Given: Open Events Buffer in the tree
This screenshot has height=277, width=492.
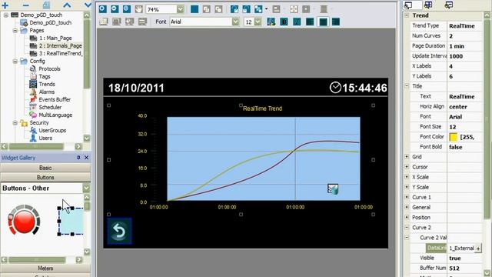Looking at the screenshot, I should 55,99.
